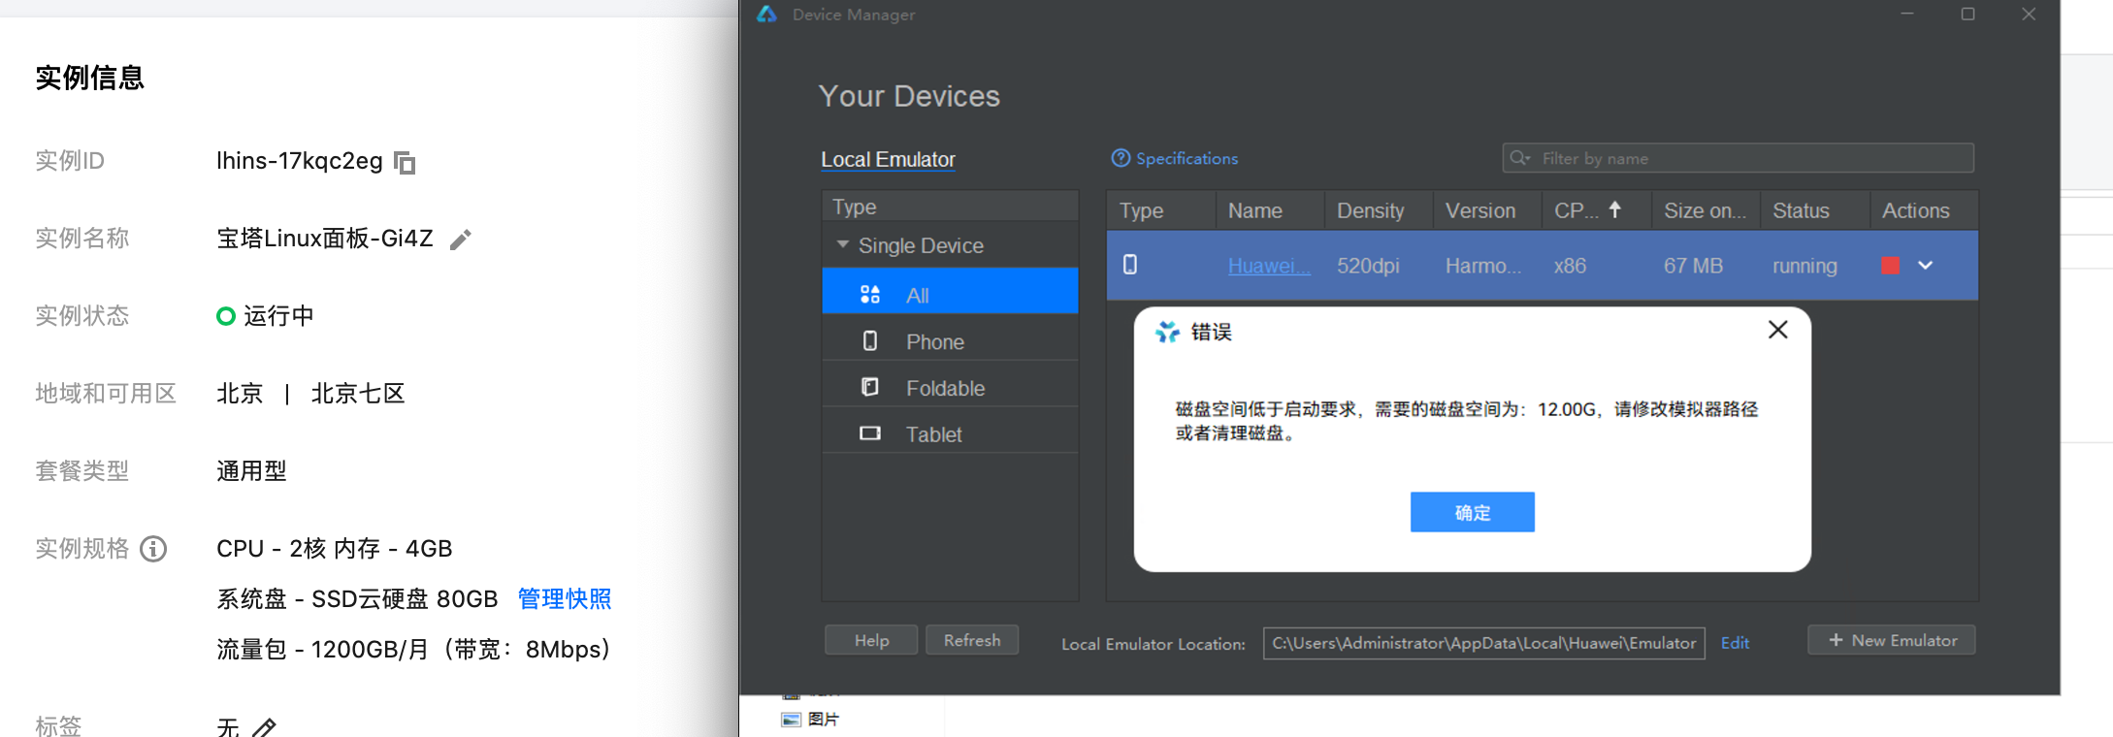Click Edit next to emulator location
Viewport: 2113px width, 737px height.
click(x=1735, y=643)
